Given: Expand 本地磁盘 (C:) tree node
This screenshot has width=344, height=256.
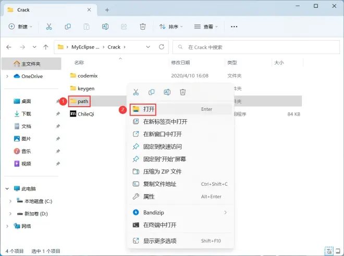Looking at the screenshot, I should pyautogui.click(x=10, y=201).
